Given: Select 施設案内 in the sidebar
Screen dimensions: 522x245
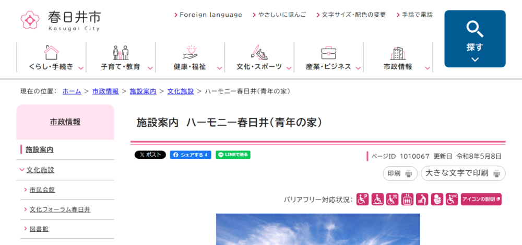Looking at the screenshot, I should (x=40, y=150).
